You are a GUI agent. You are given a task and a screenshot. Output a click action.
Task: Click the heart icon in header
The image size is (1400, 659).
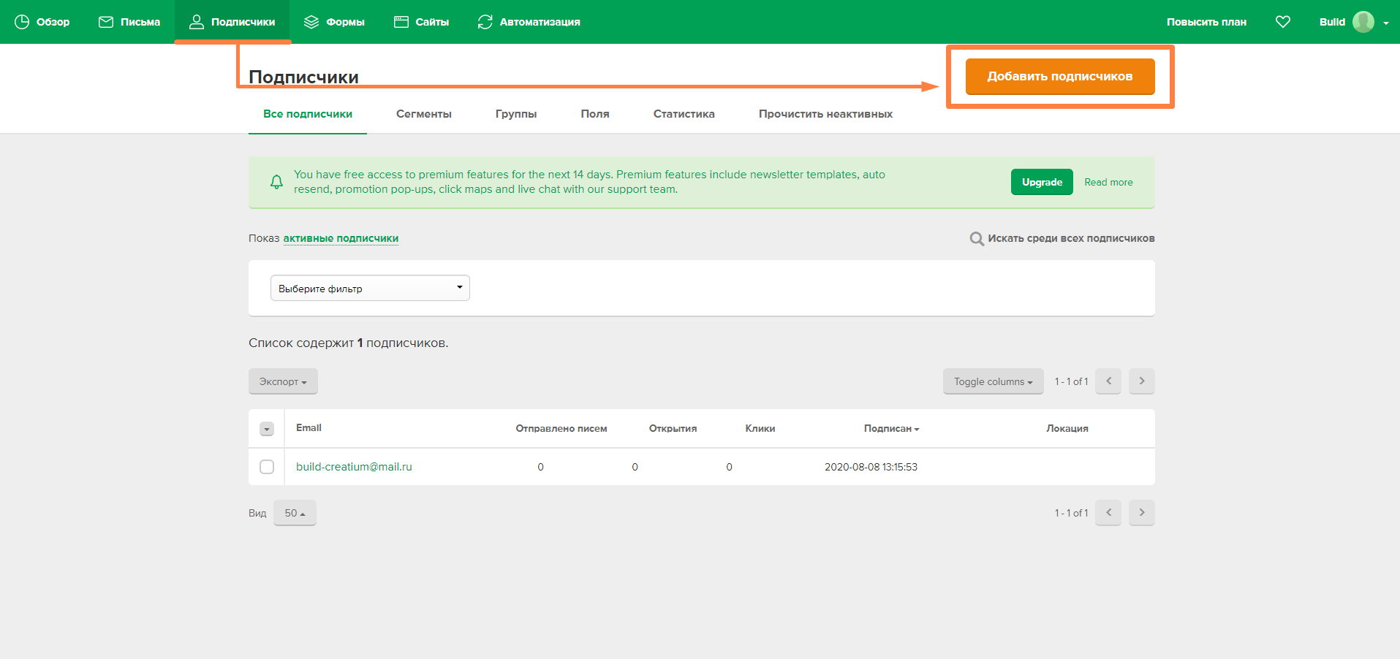click(1283, 22)
